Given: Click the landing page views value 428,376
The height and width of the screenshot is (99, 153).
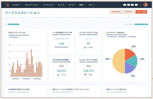Looking at the screenshot, I should [x=88, y=71].
